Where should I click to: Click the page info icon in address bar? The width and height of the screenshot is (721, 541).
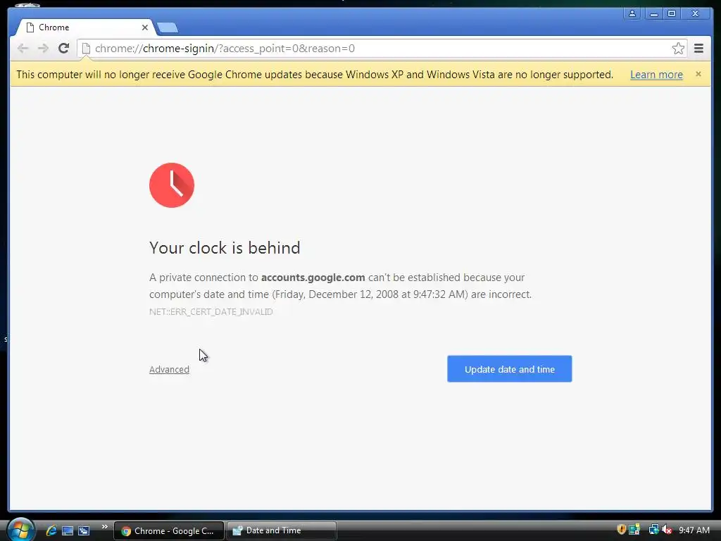(86, 49)
